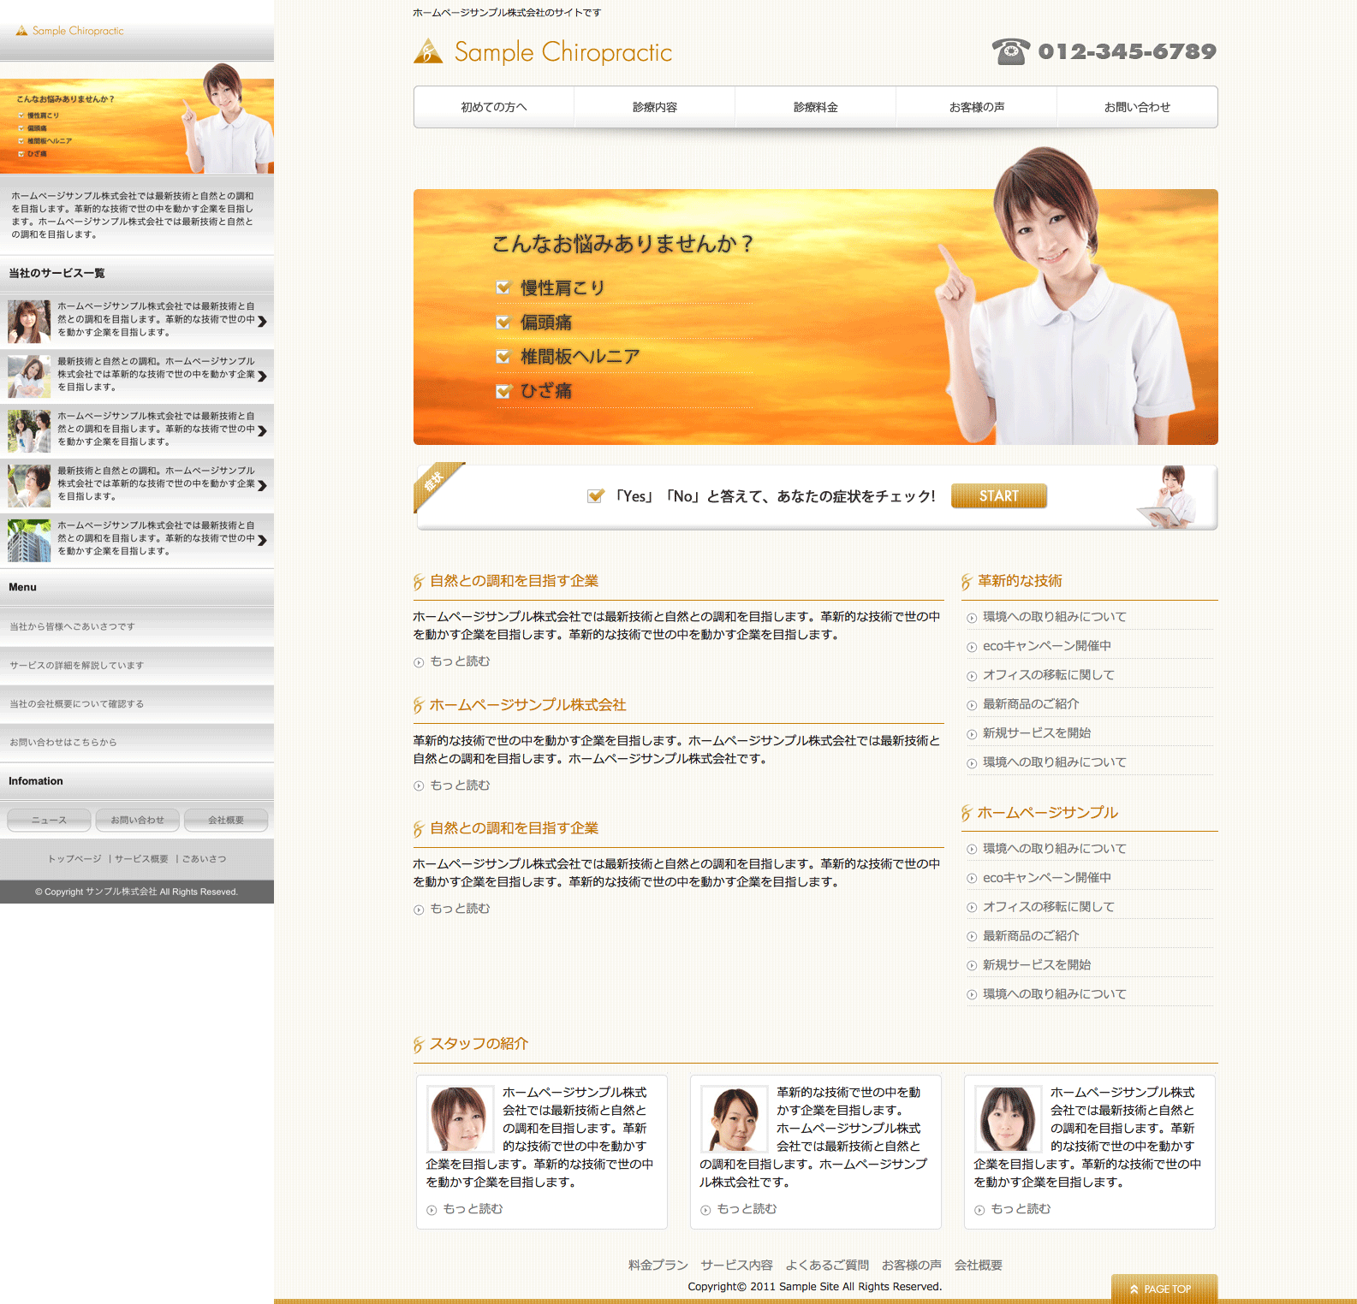The height and width of the screenshot is (1304, 1357).
Task: Expand the first service item chevron in sidebar
Action: 262,321
